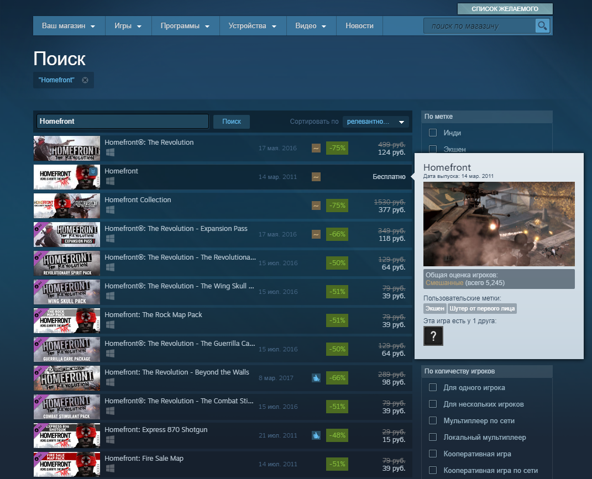Click the Поиск search button
The image size is (592, 479).
232,122
